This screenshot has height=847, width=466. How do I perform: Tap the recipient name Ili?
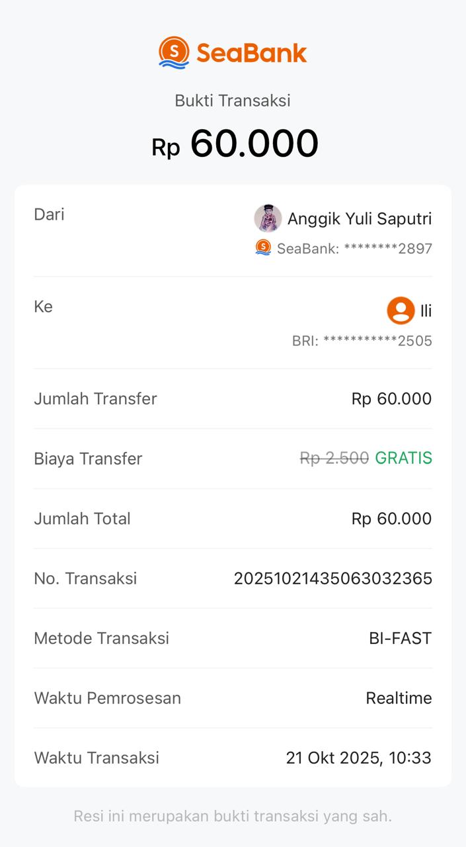point(426,311)
